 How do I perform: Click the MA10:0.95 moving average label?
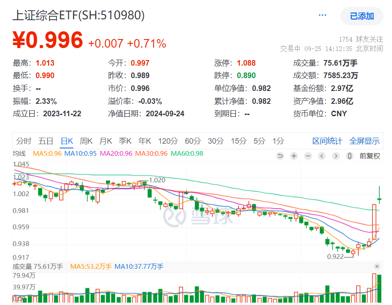80,154
